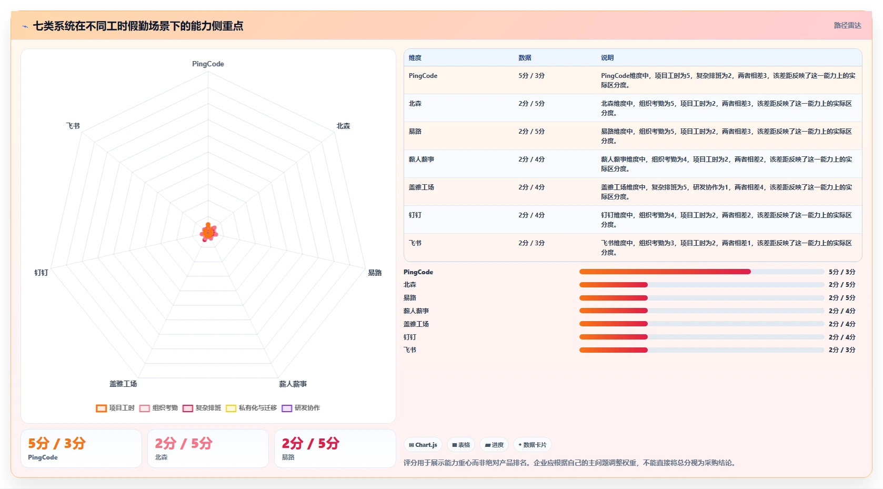Click the PingCode label in the progress list
883x489 pixels.
tap(418, 272)
